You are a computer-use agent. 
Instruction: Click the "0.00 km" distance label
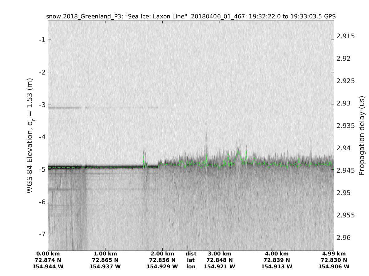coord(48,254)
